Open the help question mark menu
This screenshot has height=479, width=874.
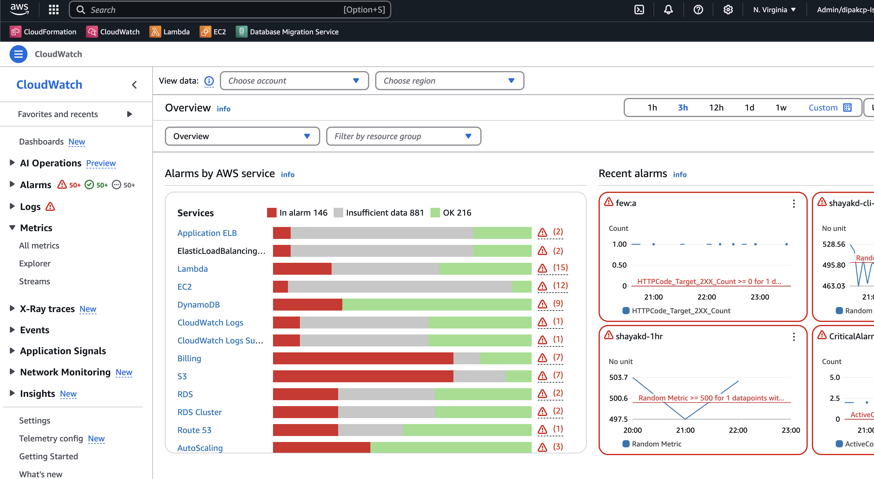pyautogui.click(x=698, y=10)
